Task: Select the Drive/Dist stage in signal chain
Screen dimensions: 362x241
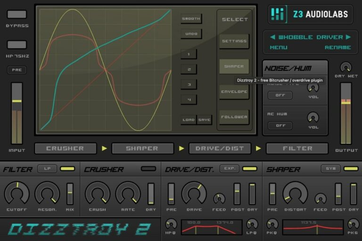Action: [x=220, y=148]
